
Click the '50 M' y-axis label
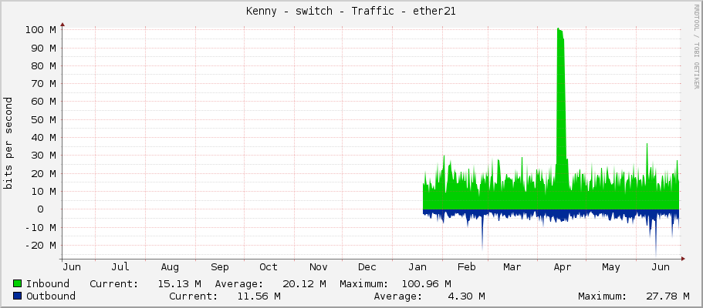point(43,119)
